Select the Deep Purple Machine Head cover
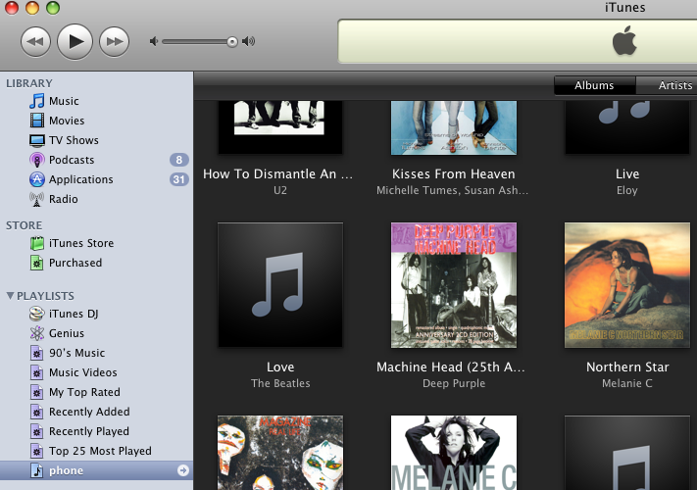The height and width of the screenshot is (490, 697). [454, 285]
